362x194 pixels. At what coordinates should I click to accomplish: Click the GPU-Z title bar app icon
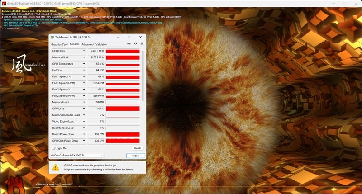pyautogui.click(x=52, y=37)
